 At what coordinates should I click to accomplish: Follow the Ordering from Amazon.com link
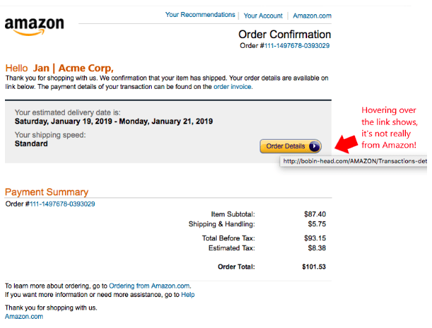pos(160,285)
